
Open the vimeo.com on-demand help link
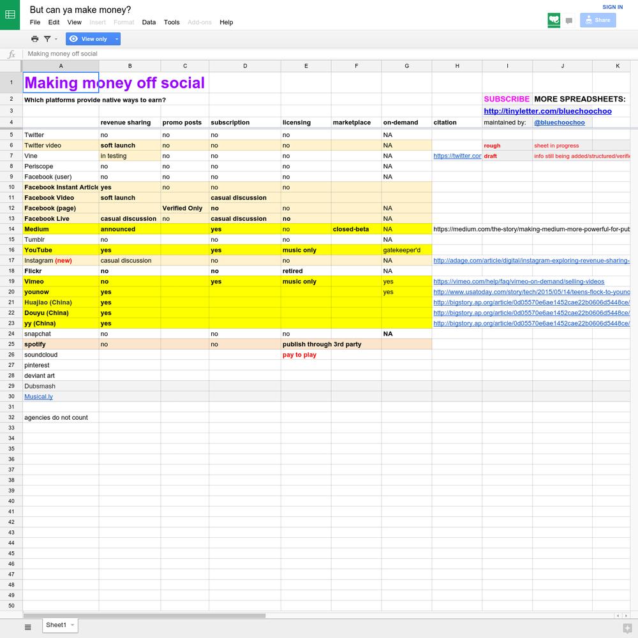click(x=519, y=281)
